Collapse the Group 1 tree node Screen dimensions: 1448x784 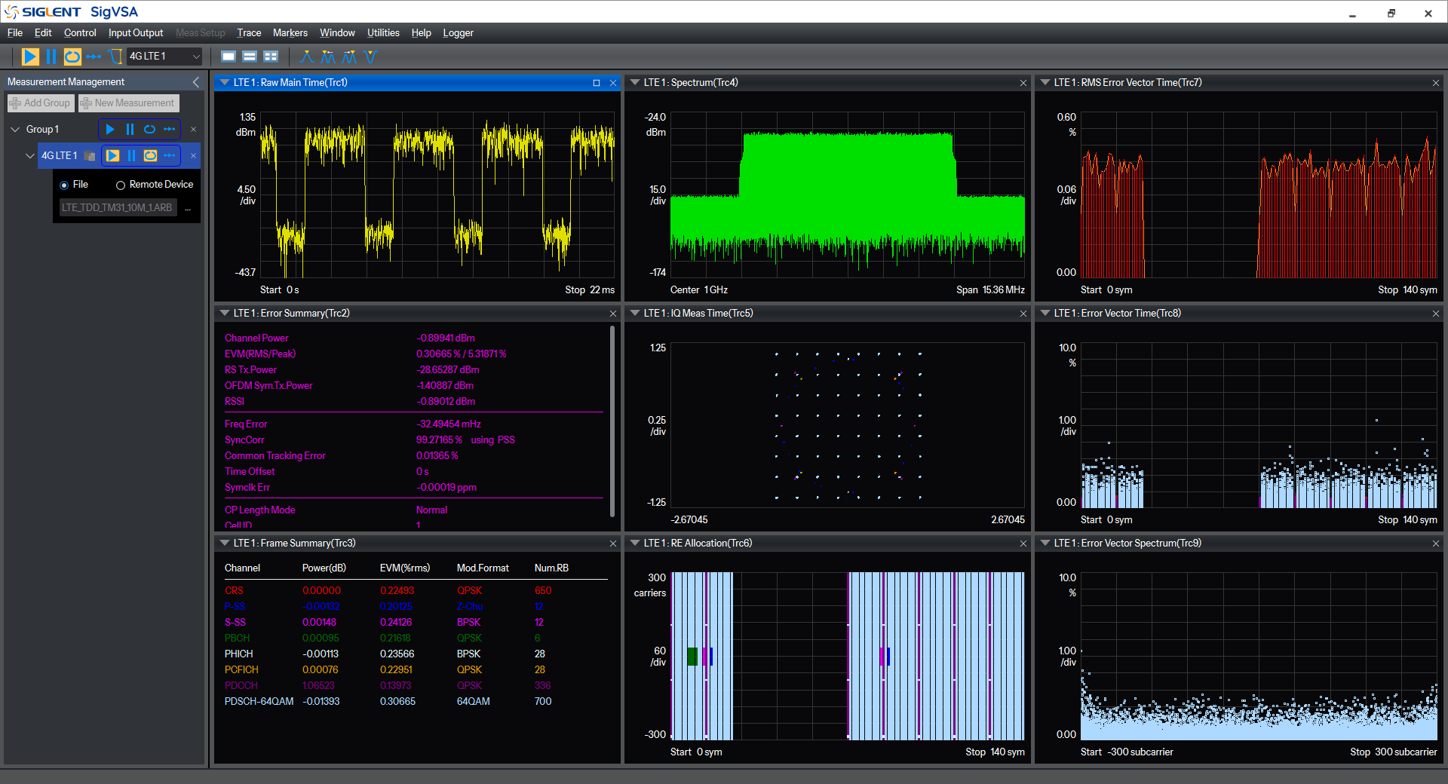[x=15, y=130]
